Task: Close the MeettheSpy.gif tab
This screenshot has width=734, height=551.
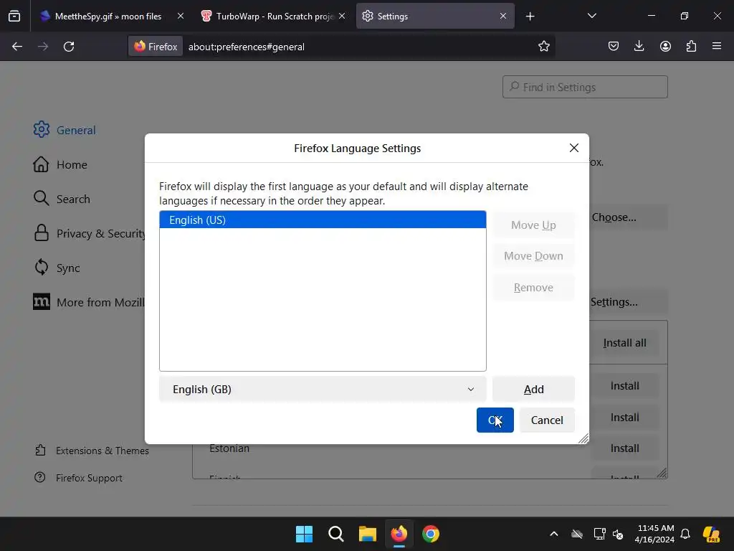Action: tap(180, 16)
